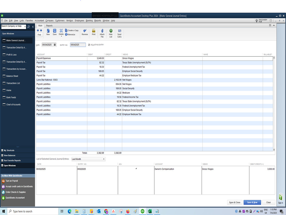Viewport: 286px width, 215px height.
Task: Click Create a Copy
Action: point(72,30)
